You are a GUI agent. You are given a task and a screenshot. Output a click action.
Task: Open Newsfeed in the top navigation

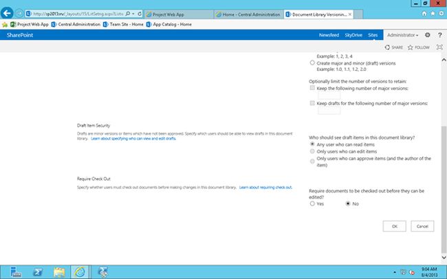click(x=329, y=35)
